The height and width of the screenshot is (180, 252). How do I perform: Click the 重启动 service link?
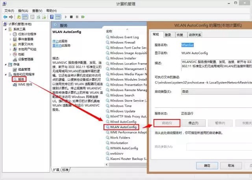click(57, 46)
